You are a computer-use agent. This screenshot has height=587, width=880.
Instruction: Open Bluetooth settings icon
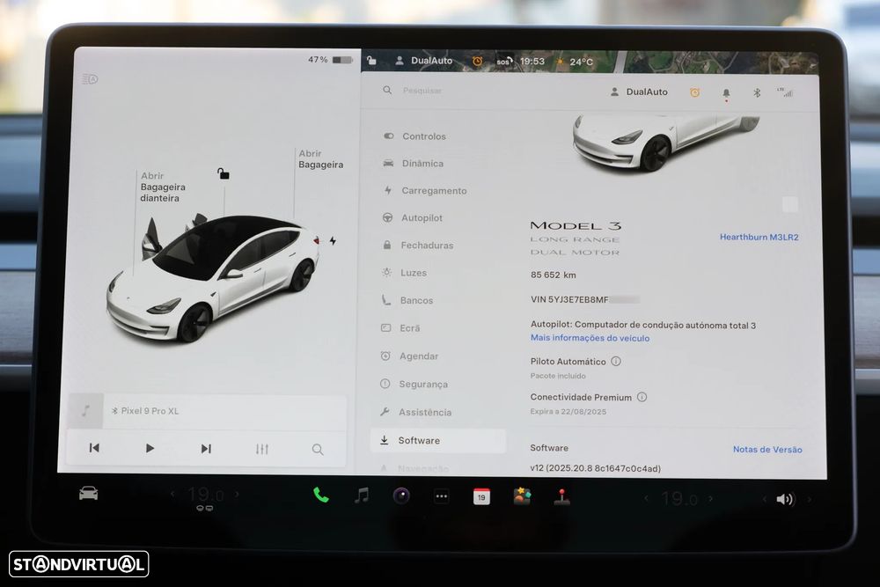[757, 92]
